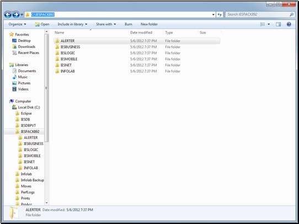This screenshot has height=224, width=299.
Task: Open the Music library icon
Action: coord(14,77)
